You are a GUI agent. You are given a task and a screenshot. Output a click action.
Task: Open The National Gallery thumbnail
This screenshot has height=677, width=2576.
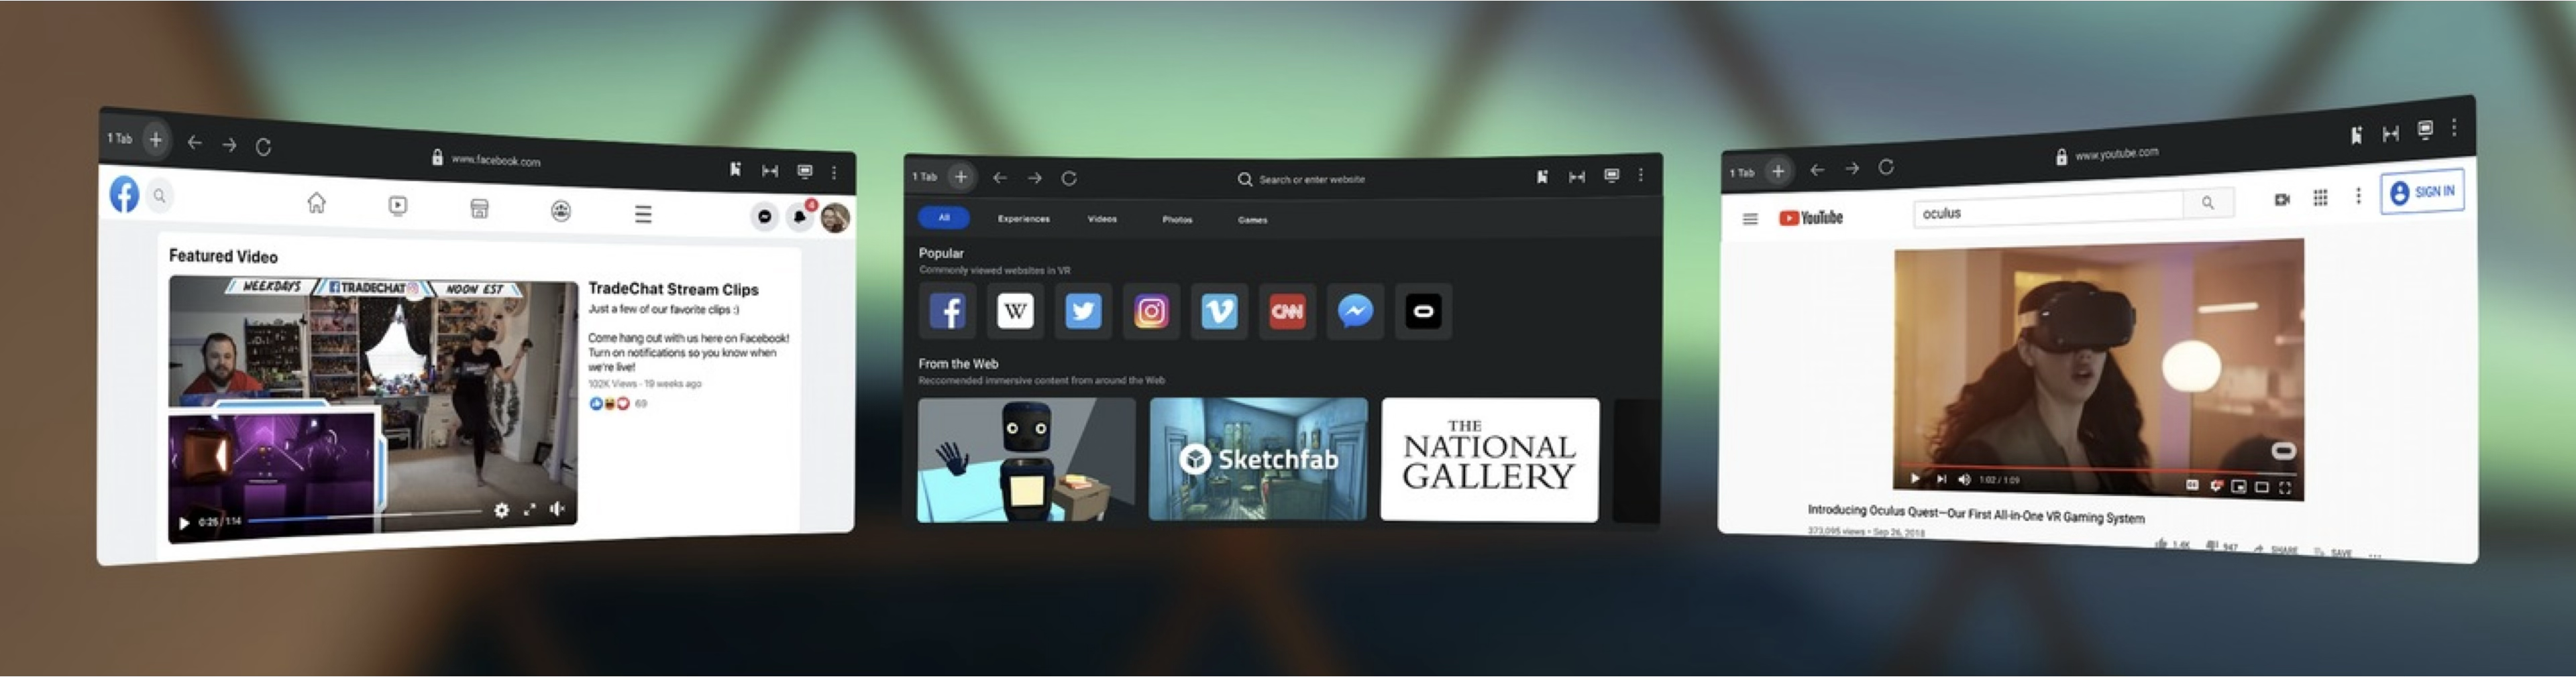[1489, 459]
